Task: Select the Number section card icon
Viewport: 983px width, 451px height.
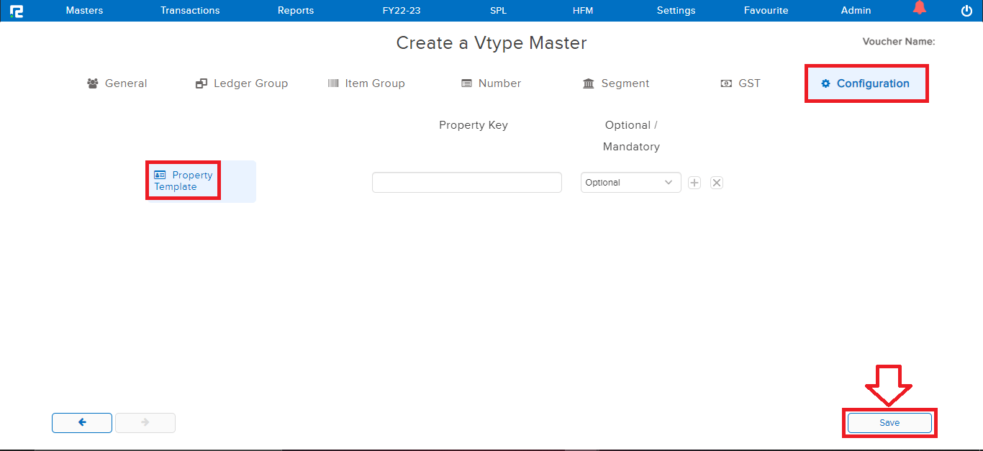Action: click(x=466, y=83)
